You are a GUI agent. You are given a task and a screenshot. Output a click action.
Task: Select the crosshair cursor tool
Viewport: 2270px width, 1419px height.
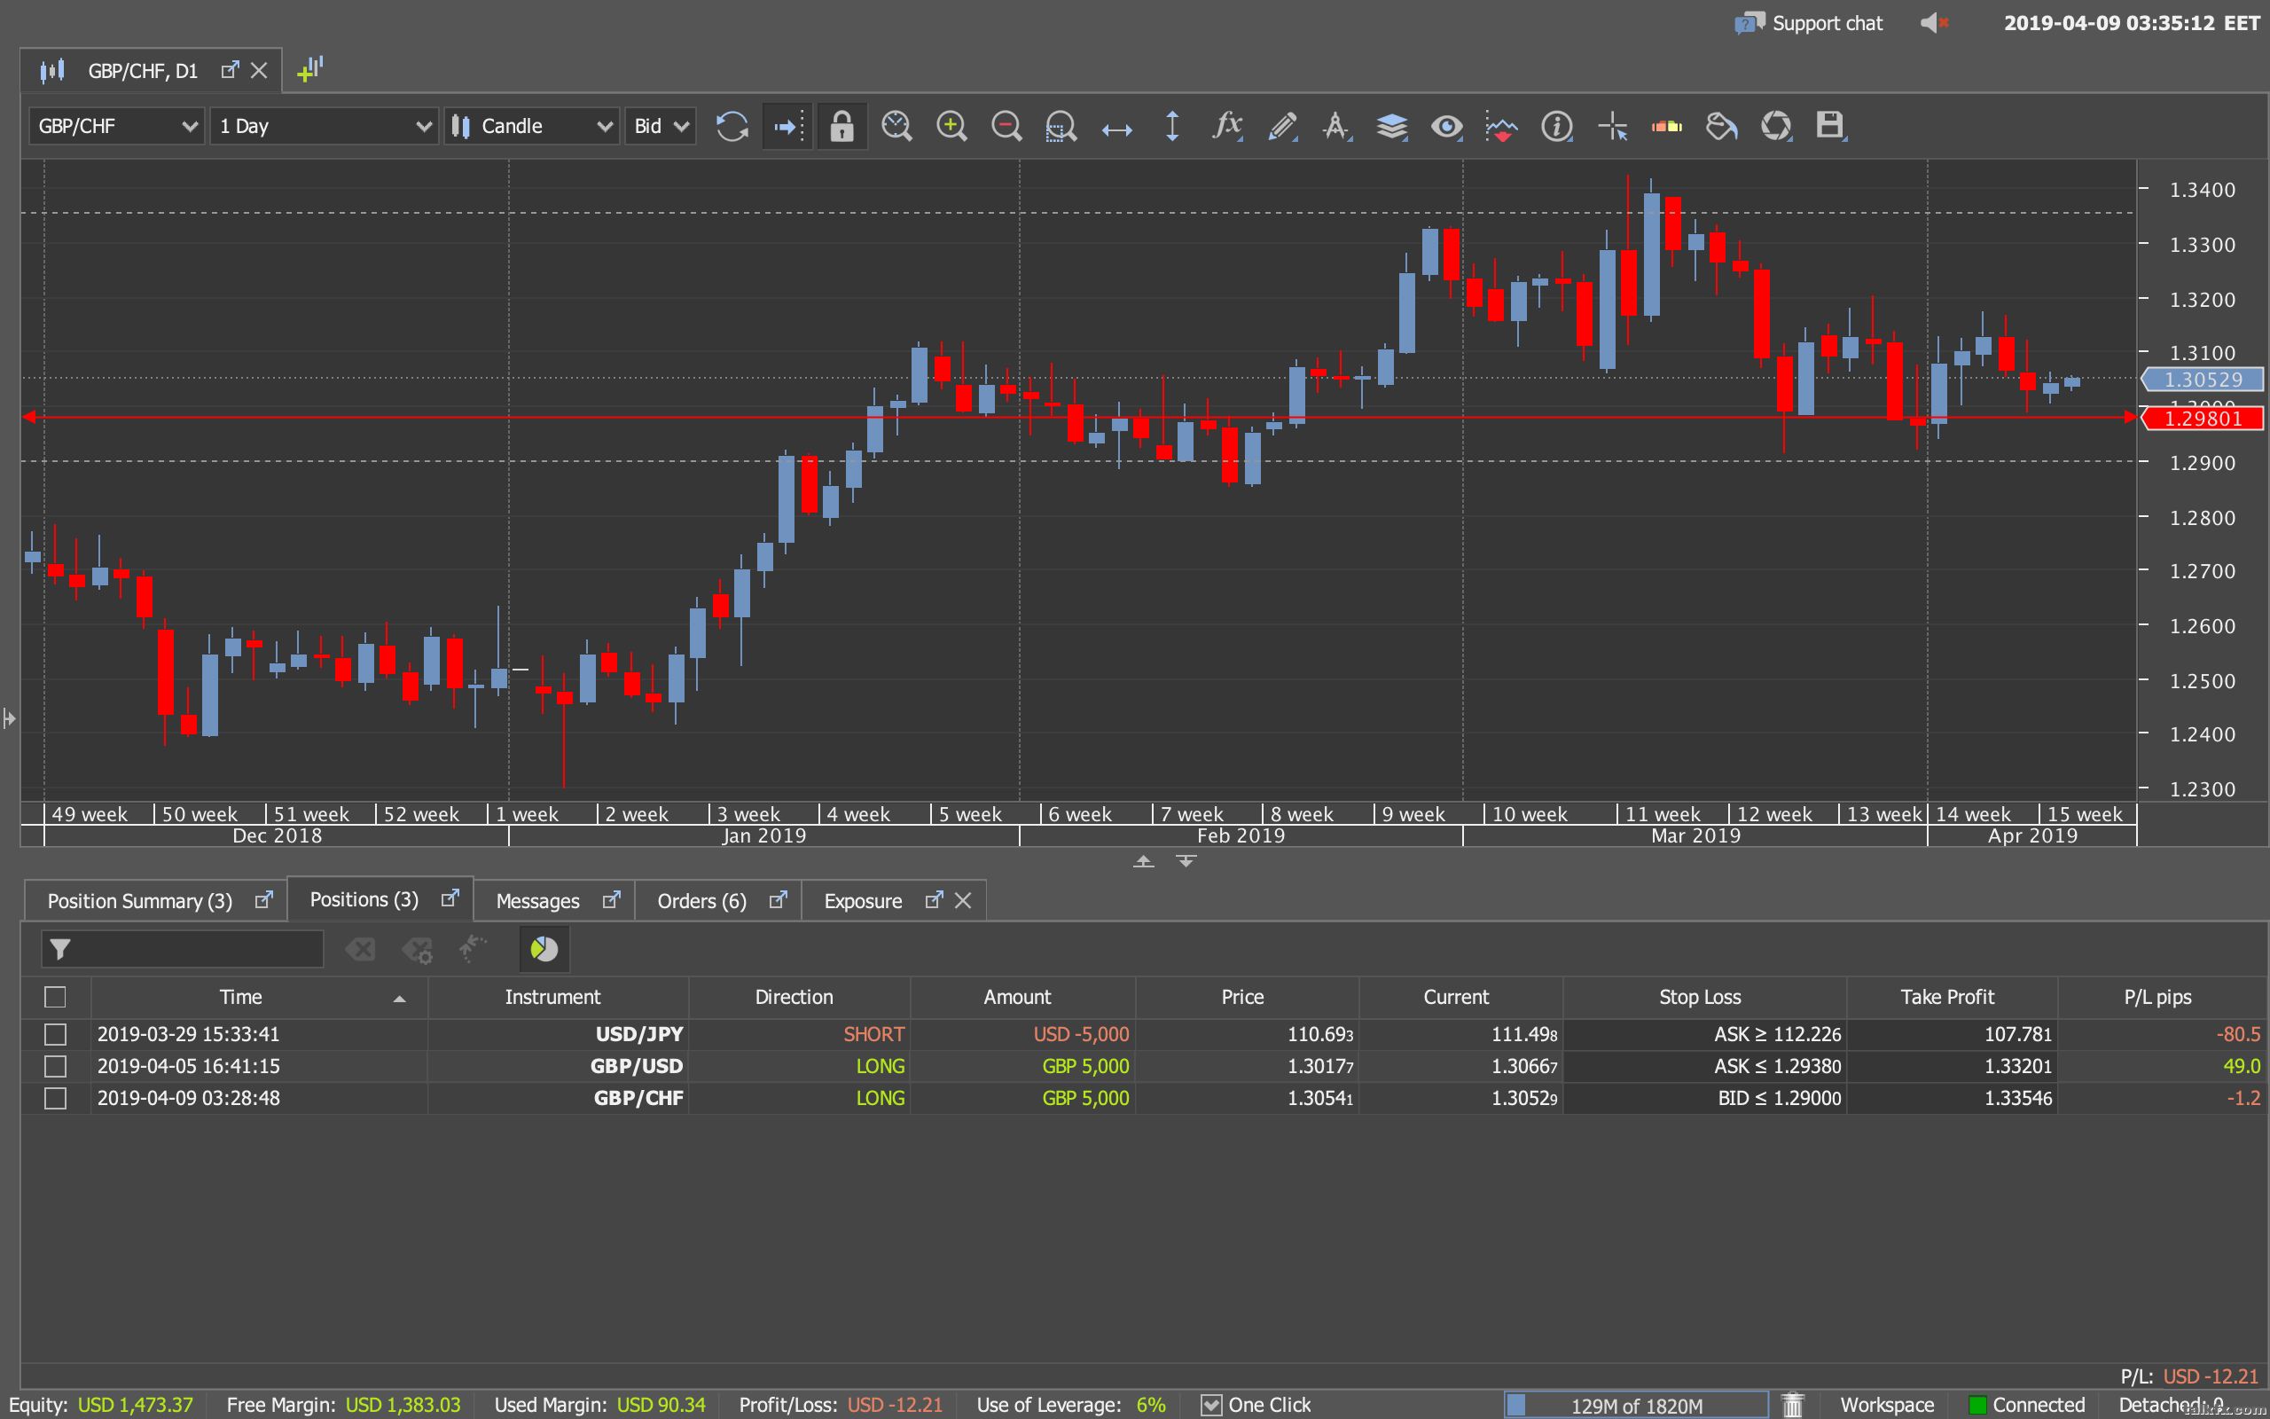(x=1611, y=126)
